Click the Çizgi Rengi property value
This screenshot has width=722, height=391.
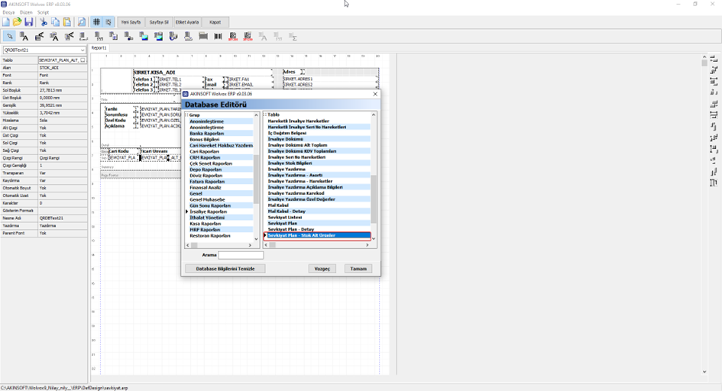click(63, 158)
